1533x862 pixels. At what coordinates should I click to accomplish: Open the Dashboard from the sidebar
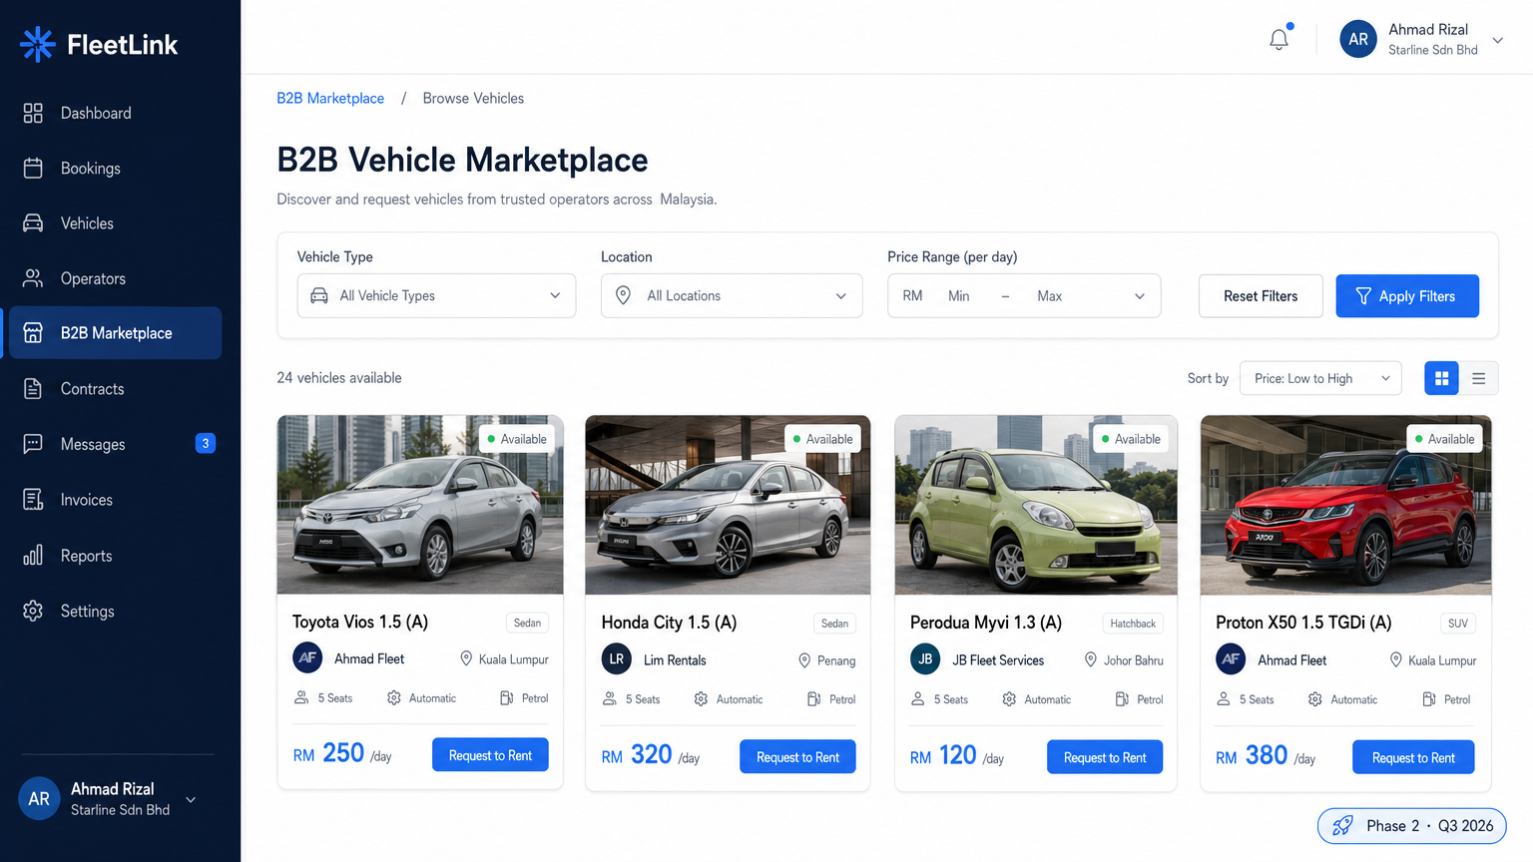[31, 113]
